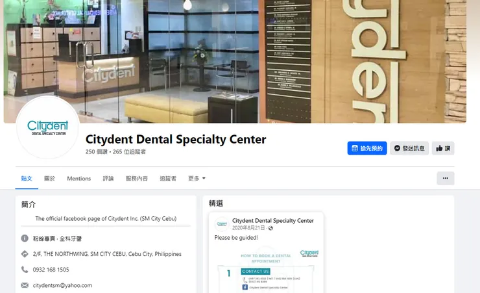Open the featured post date 2020年8月21日

pyautogui.click(x=248, y=228)
